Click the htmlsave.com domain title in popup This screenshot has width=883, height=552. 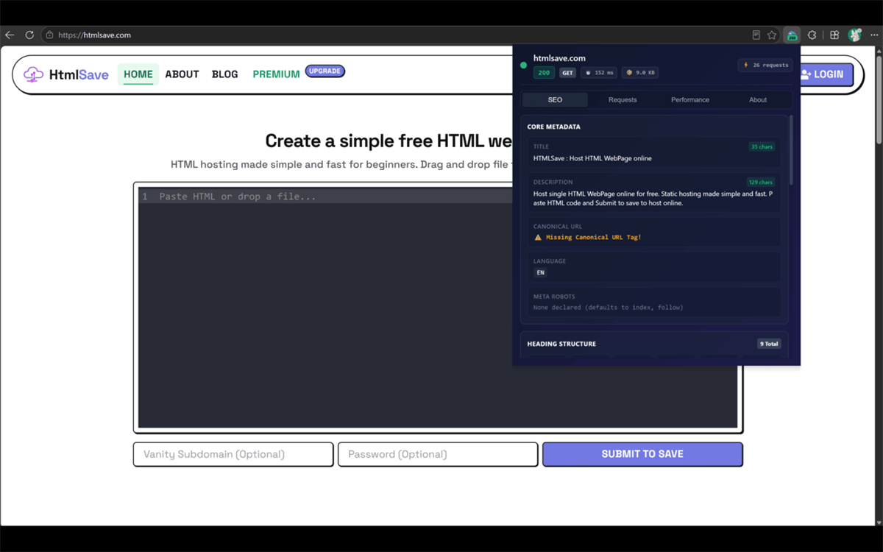tap(559, 58)
